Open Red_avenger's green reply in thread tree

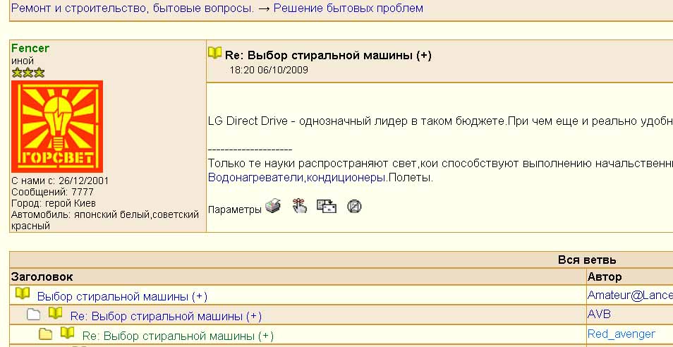178,336
